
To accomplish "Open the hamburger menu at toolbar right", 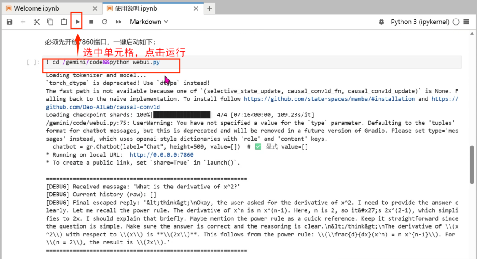I will pos(466,22).
